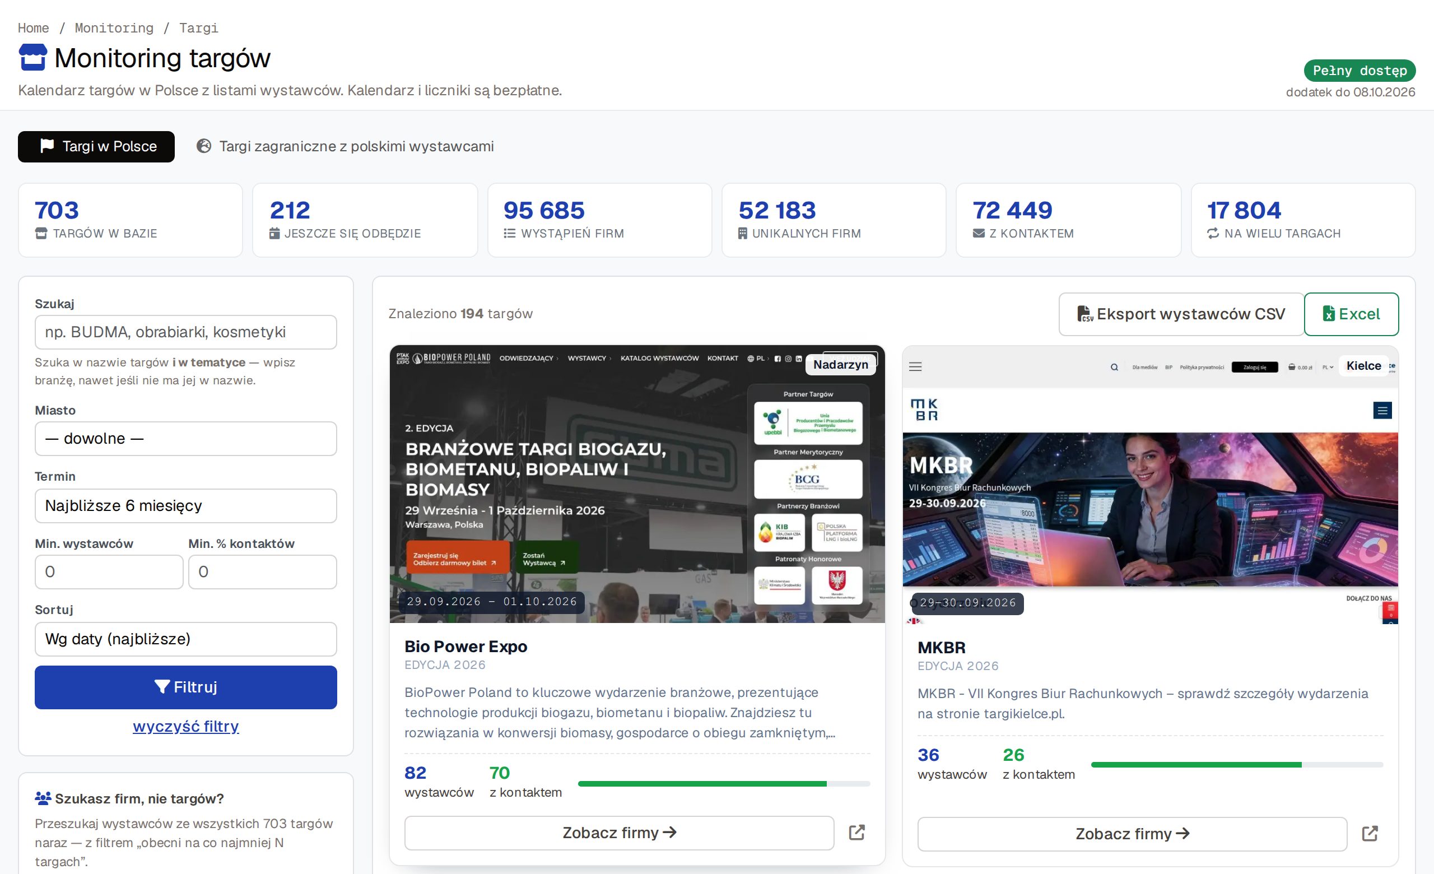Export to Excel
This screenshot has height=874, width=1434.
coord(1351,314)
